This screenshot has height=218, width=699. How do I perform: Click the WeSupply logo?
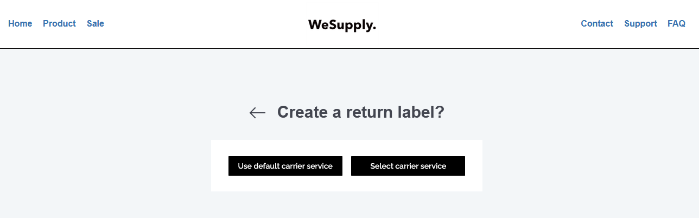pyautogui.click(x=342, y=25)
